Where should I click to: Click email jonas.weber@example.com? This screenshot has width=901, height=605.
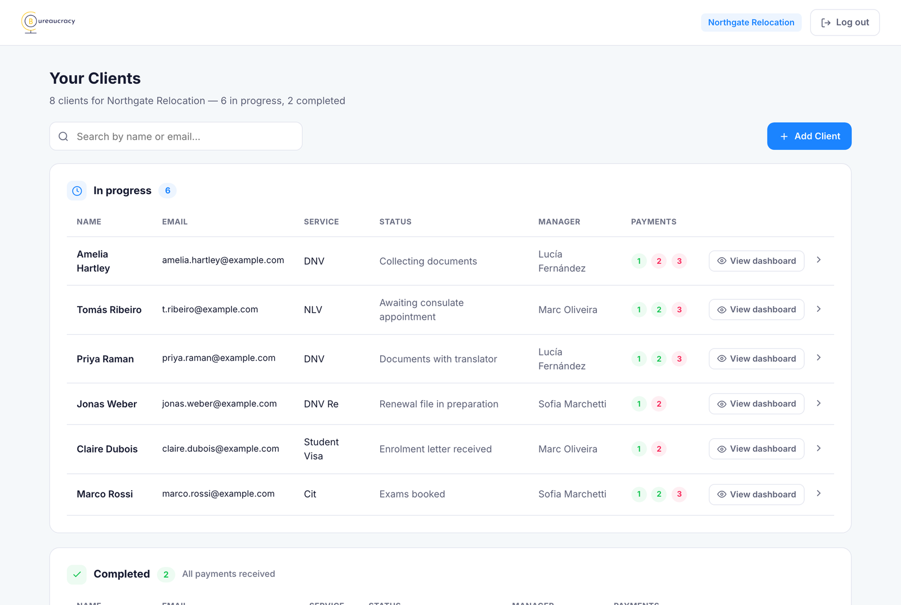coord(220,404)
